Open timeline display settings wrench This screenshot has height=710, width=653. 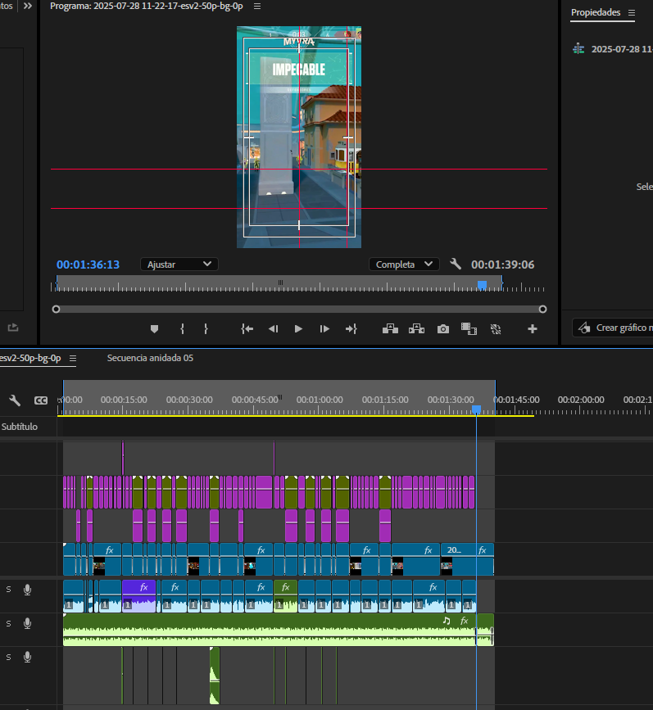[x=15, y=400]
